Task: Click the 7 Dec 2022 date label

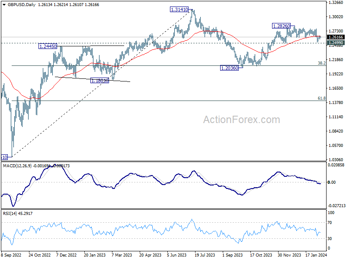Action: coord(67,255)
